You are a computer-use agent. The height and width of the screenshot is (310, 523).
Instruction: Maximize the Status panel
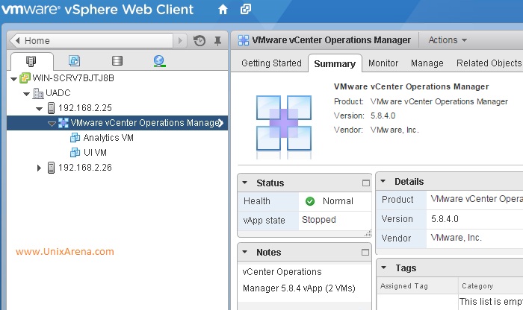pos(366,183)
